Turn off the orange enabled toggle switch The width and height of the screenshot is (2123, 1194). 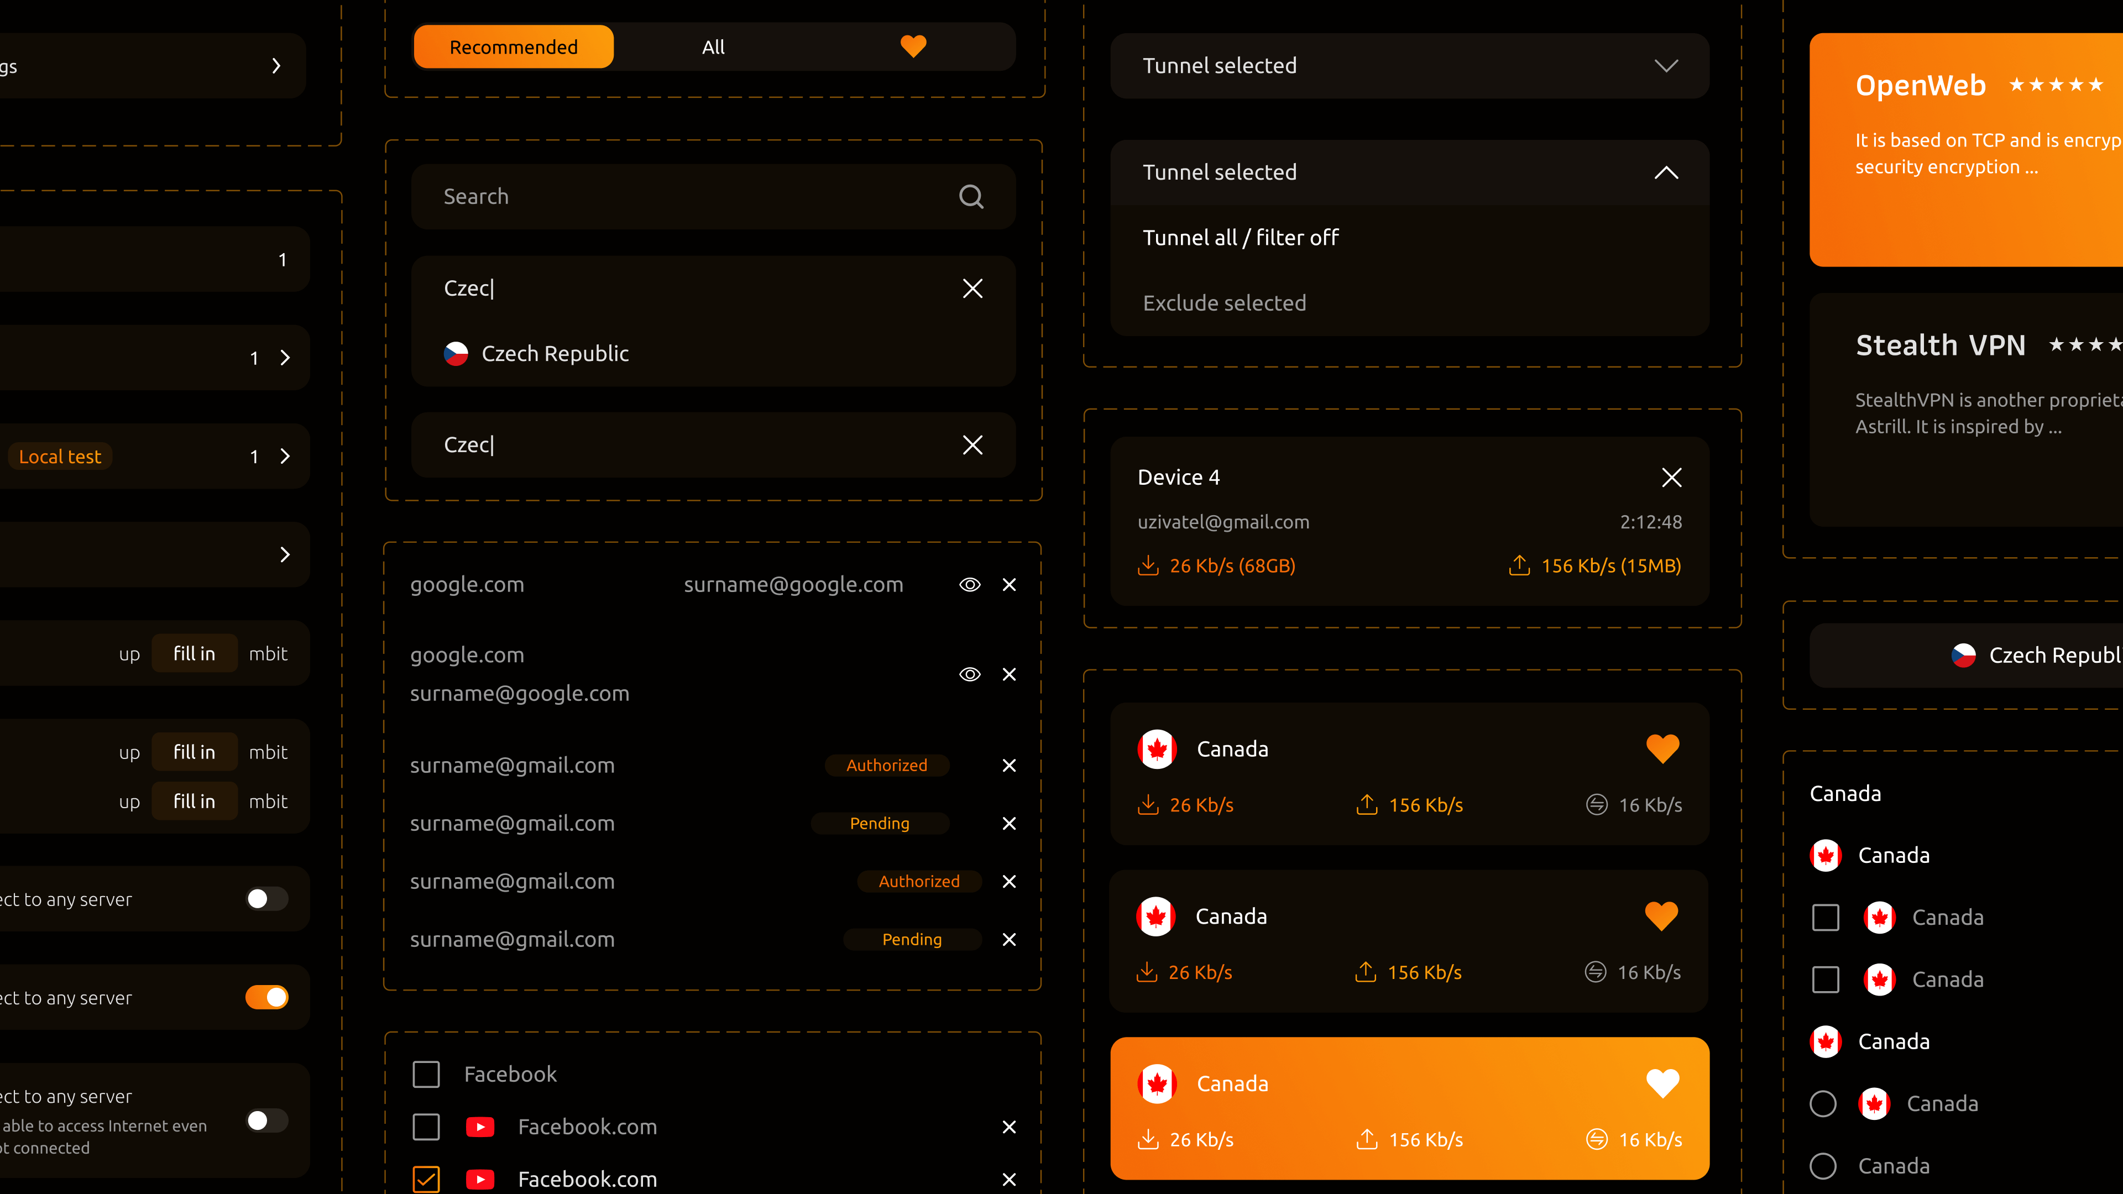click(267, 997)
